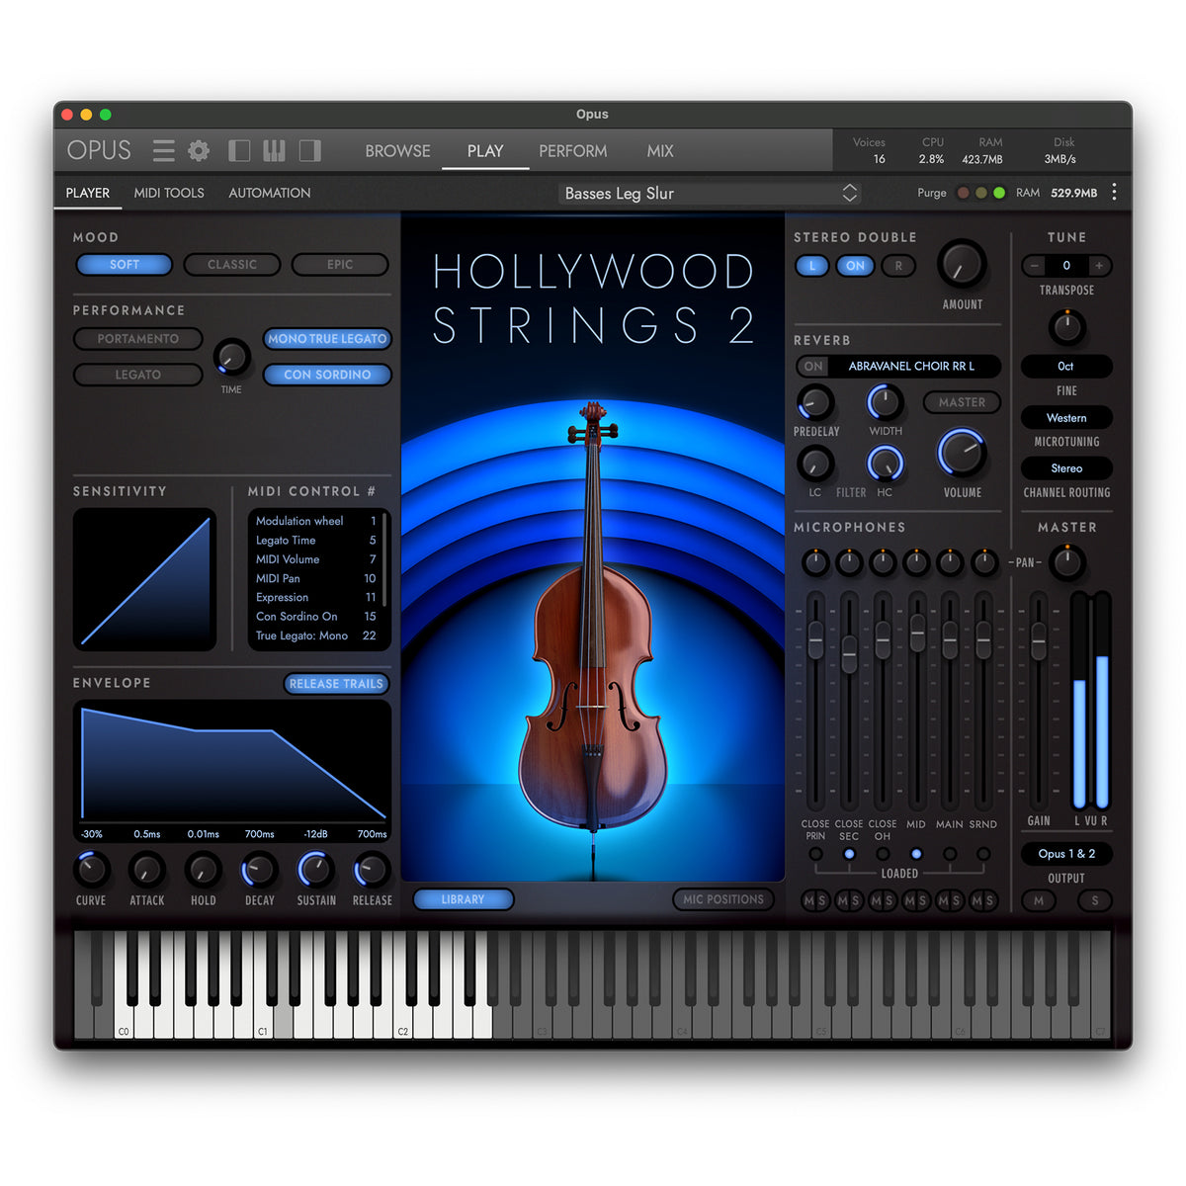Disable Con Sordino performance toggle
Viewport: 1186px width, 1186px height.
(x=327, y=376)
